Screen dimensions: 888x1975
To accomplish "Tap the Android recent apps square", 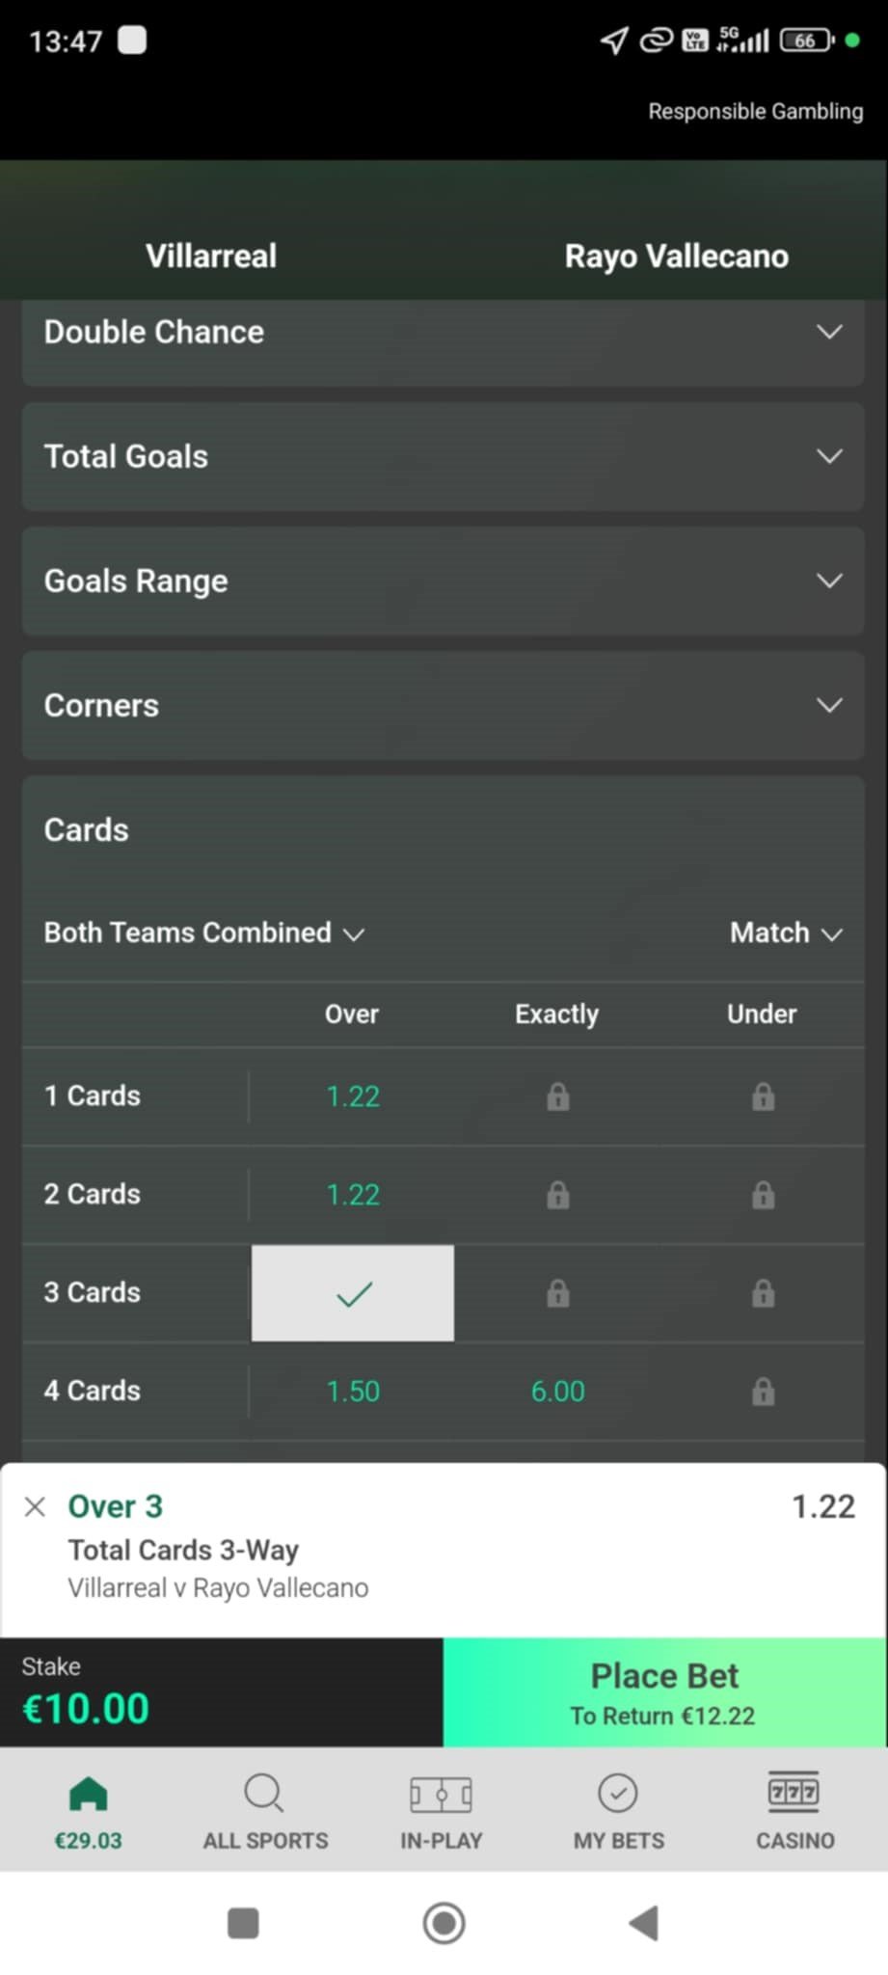I will coord(243,1922).
